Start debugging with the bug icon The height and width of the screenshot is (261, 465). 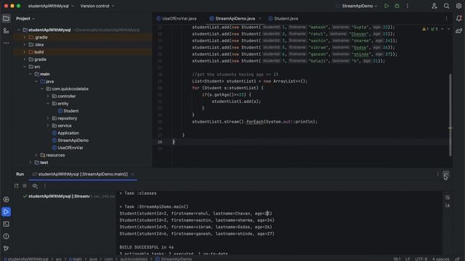pyautogui.click(x=397, y=6)
